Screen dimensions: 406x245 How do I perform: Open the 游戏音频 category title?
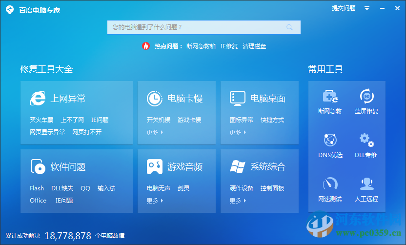coord(185,167)
